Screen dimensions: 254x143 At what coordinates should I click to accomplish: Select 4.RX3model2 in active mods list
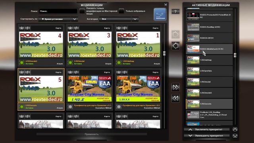click(x=209, y=93)
